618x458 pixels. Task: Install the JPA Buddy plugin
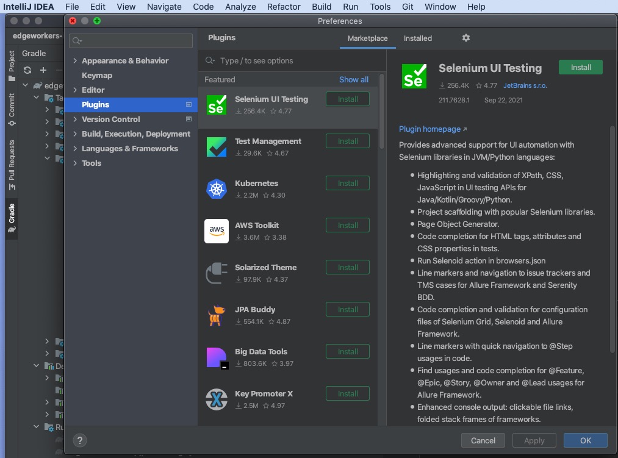[347, 309]
